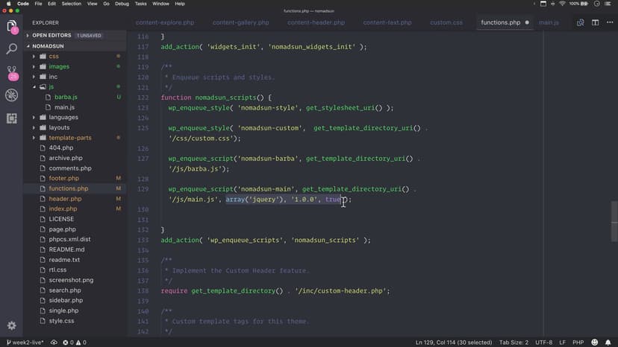Switch to the content-gallery.php tab
This screenshot has width=618, height=347.
[x=236, y=23]
